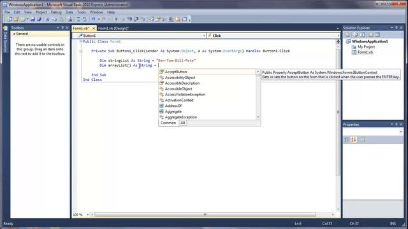This screenshot has width=408, height=229.
Task: Click the Undo arrow icon
Action: (x=93, y=19)
